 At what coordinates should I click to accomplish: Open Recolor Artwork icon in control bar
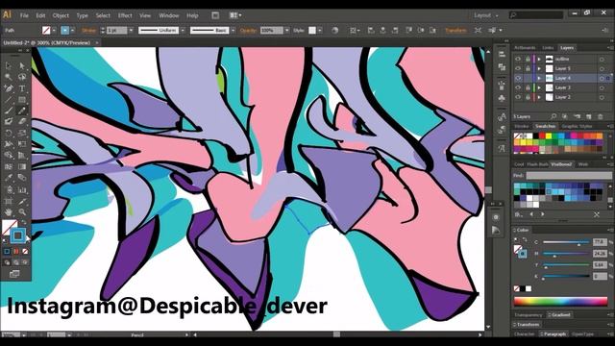point(334,30)
